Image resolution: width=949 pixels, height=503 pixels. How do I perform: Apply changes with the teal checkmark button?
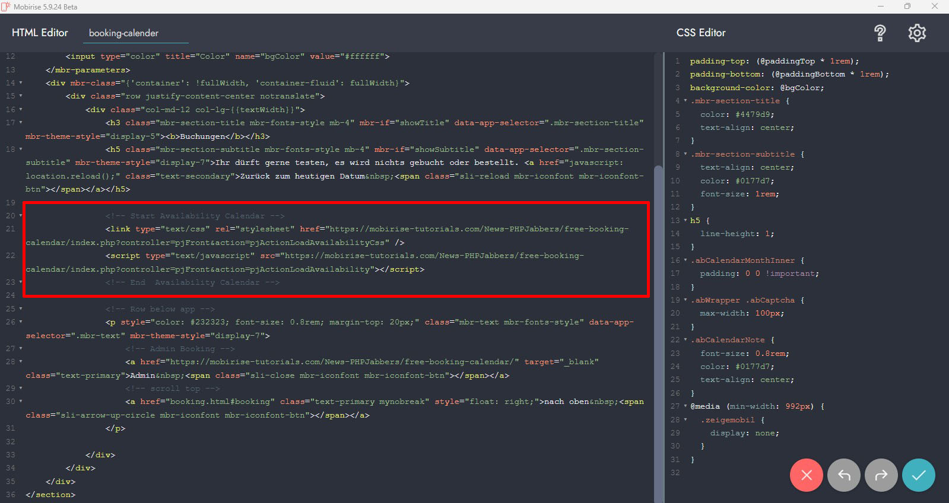click(x=918, y=475)
